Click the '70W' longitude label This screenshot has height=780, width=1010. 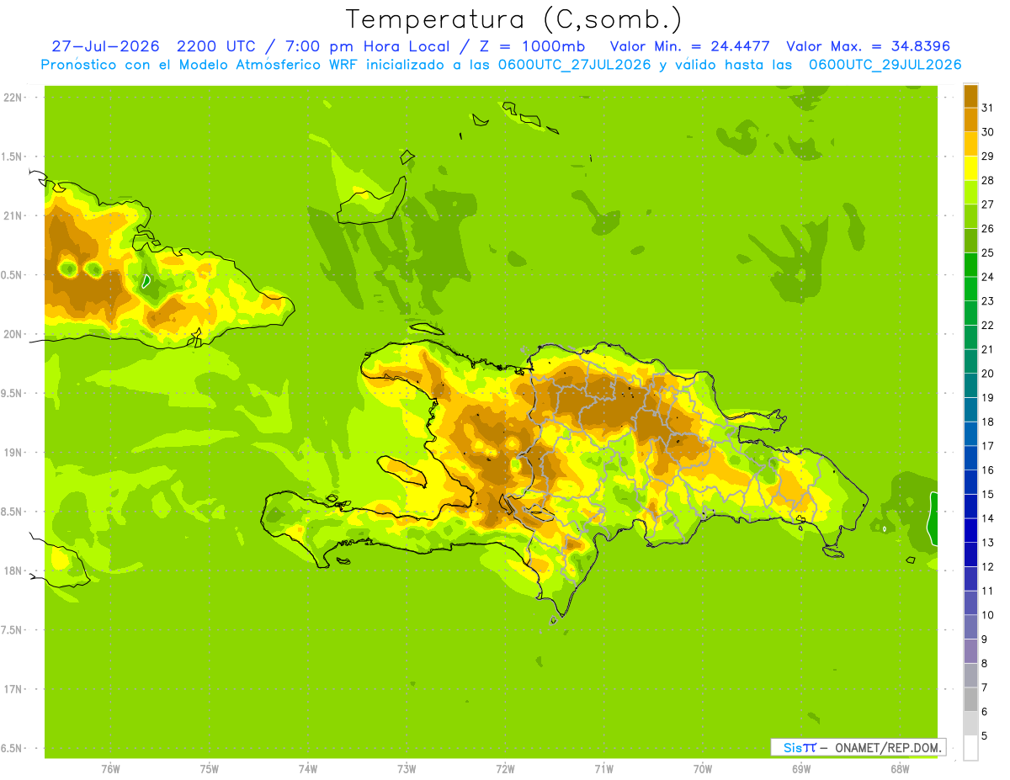point(703,769)
